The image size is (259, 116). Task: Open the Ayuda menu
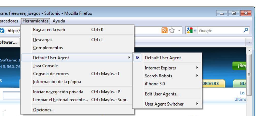pyautogui.click(x=59, y=21)
